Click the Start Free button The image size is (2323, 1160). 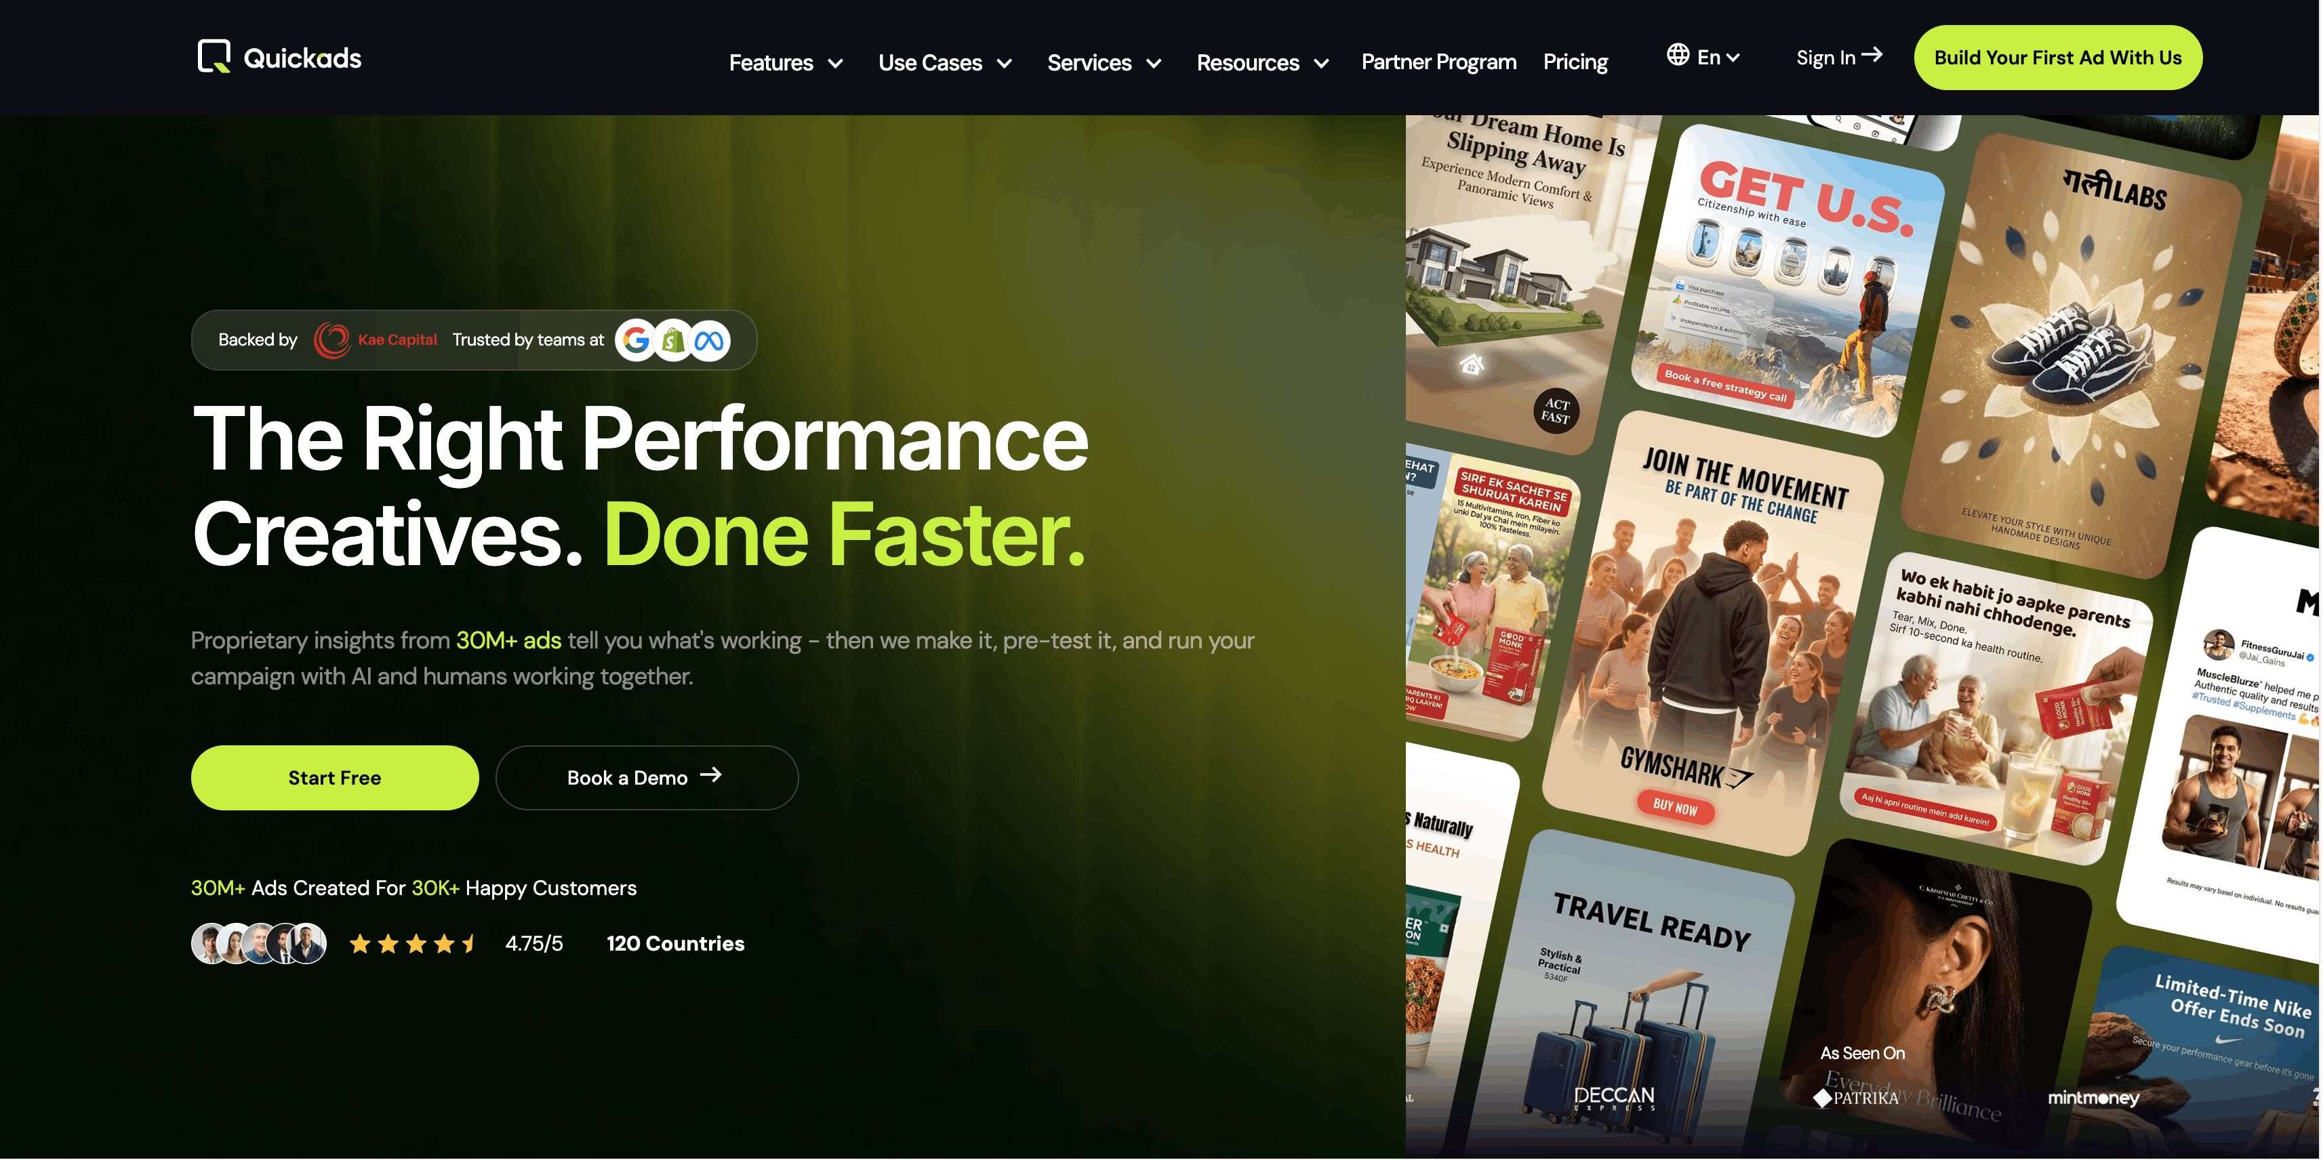pyautogui.click(x=335, y=778)
